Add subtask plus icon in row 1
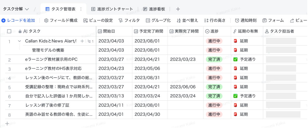This screenshot has height=128, width=308. click(82, 41)
